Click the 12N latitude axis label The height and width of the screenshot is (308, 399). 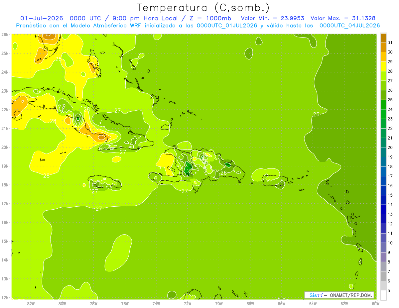click(5, 297)
